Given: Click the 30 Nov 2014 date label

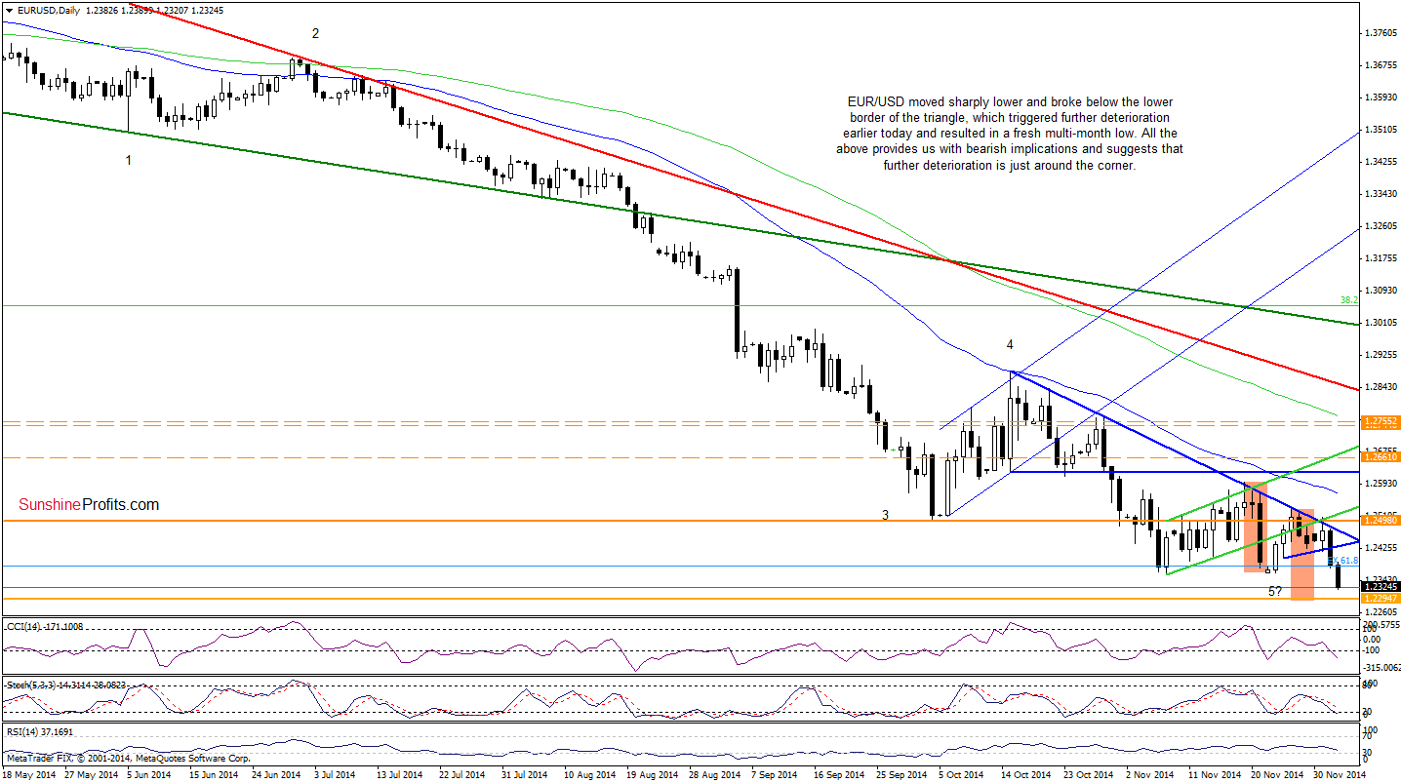Looking at the screenshot, I should (x=1340, y=774).
